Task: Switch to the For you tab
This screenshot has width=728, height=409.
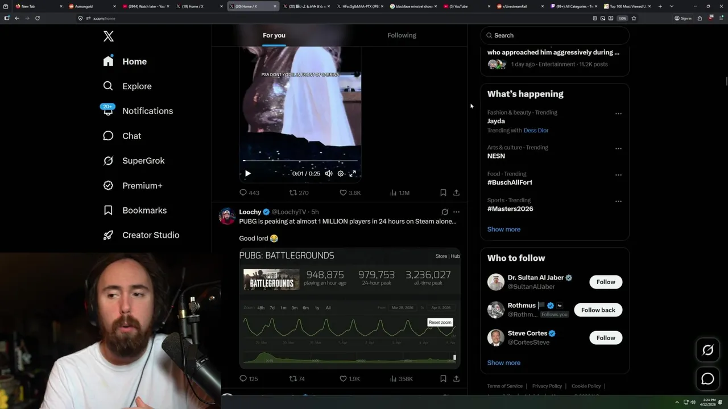Action: [x=274, y=35]
